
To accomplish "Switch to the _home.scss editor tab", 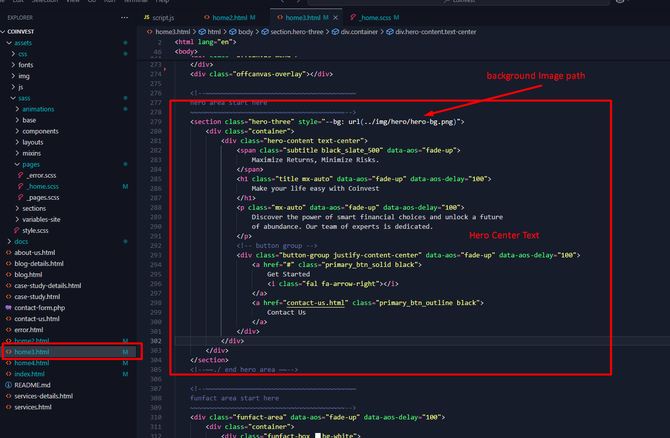I will (x=374, y=18).
